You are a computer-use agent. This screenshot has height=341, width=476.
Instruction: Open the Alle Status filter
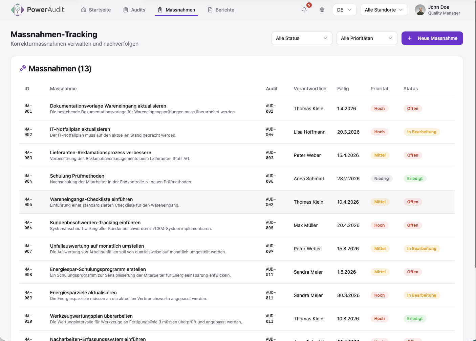point(302,38)
